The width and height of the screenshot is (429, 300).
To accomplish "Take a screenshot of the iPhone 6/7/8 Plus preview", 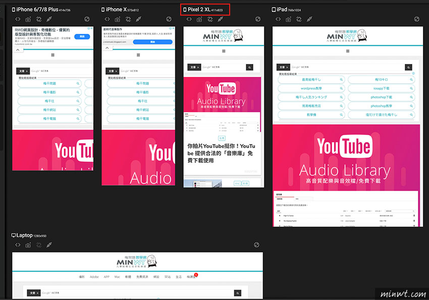I will point(28,19).
